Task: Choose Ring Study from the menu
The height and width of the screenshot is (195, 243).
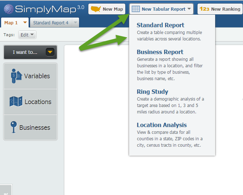Action: point(152,92)
